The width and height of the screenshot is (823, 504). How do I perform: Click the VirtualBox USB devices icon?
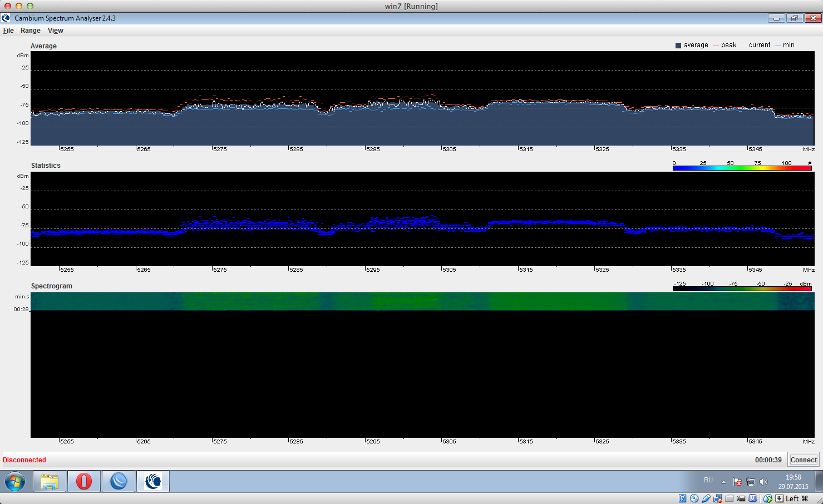click(706, 498)
